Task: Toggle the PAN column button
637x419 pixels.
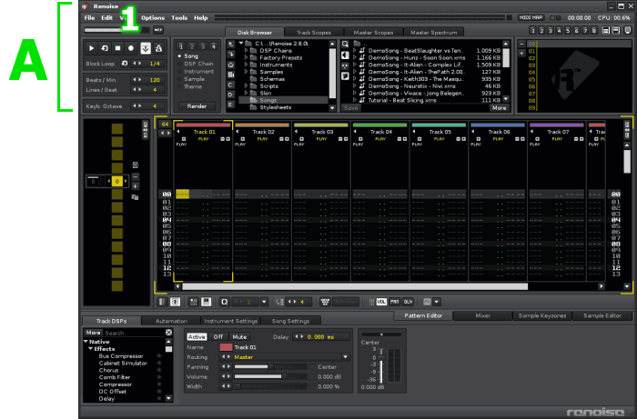Action: 394,302
